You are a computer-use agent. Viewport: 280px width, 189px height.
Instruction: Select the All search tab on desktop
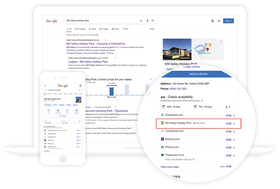[69, 29]
